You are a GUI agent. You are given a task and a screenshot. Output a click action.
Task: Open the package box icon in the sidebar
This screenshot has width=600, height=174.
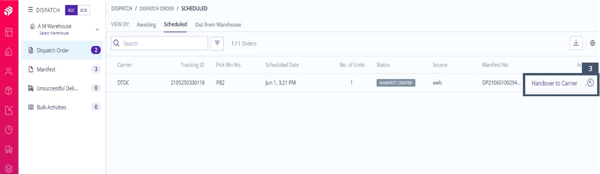coord(9,91)
